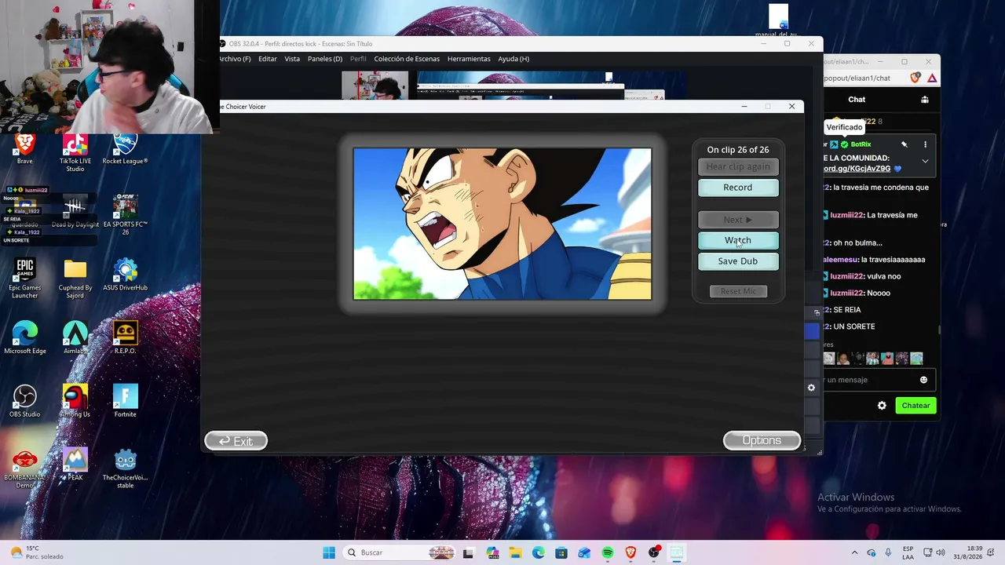Open OBS settings gear beside the dub window
1005x565 pixels.
click(x=811, y=388)
